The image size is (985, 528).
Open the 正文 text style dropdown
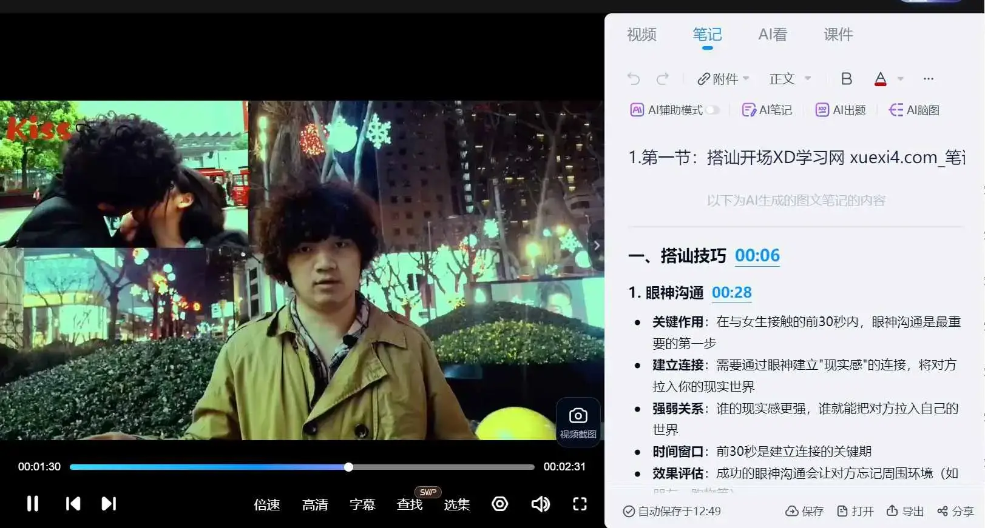pyautogui.click(x=790, y=79)
